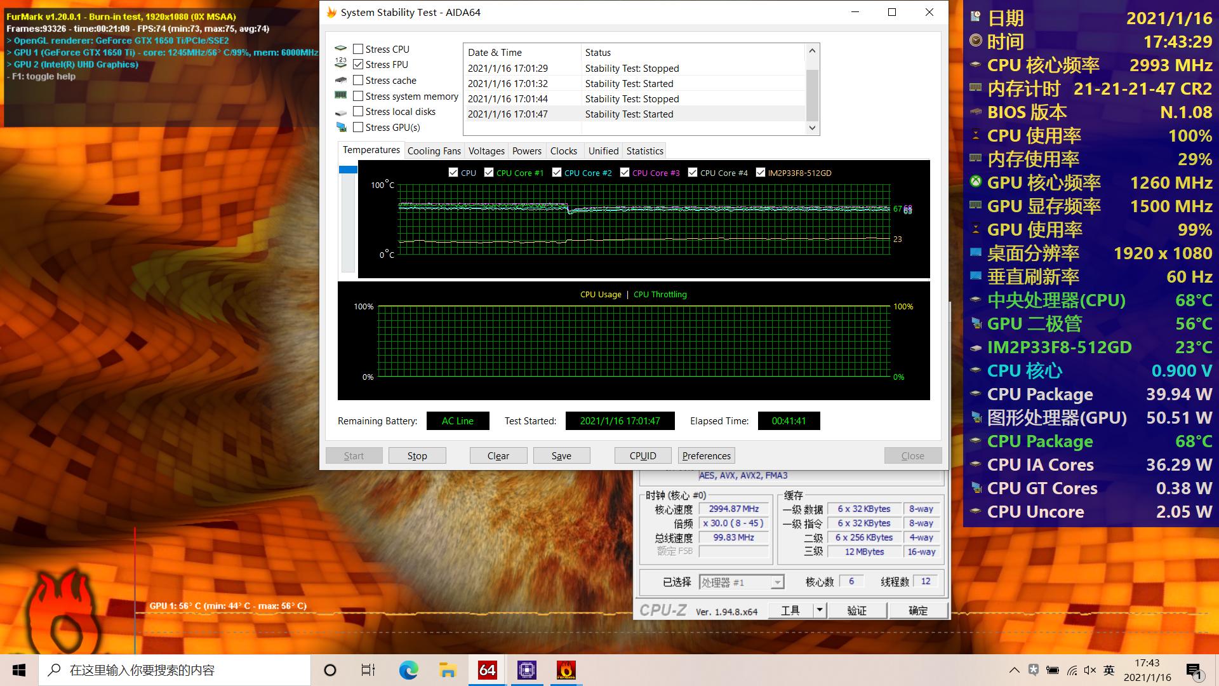Toggle CPU Core #3 graph checkbox
Viewport: 1219px width, 686px height.
click(625, 172)
